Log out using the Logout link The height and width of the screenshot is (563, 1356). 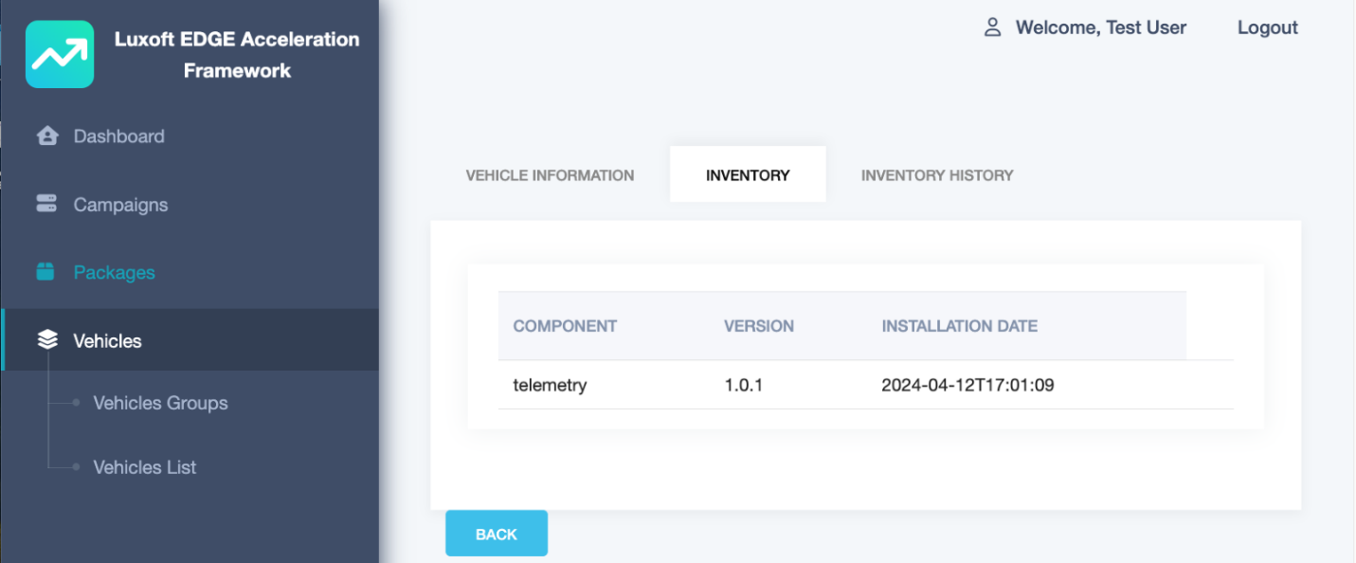point(1267,27)
